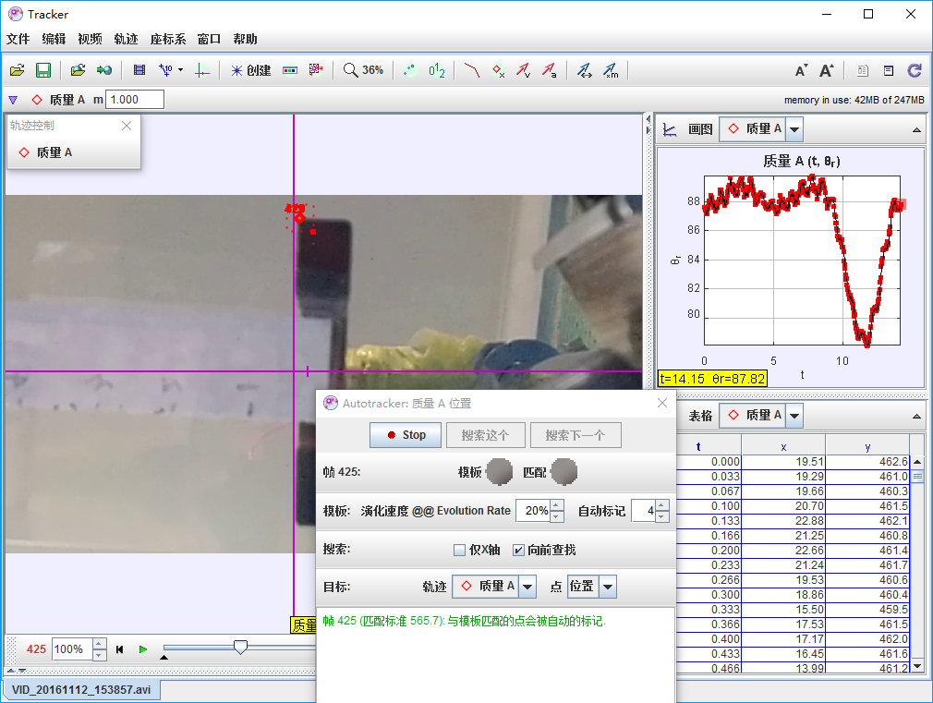Open the zoom magnifier showing 36%
The image size is (933, 703).
click(x=361, y=69)
